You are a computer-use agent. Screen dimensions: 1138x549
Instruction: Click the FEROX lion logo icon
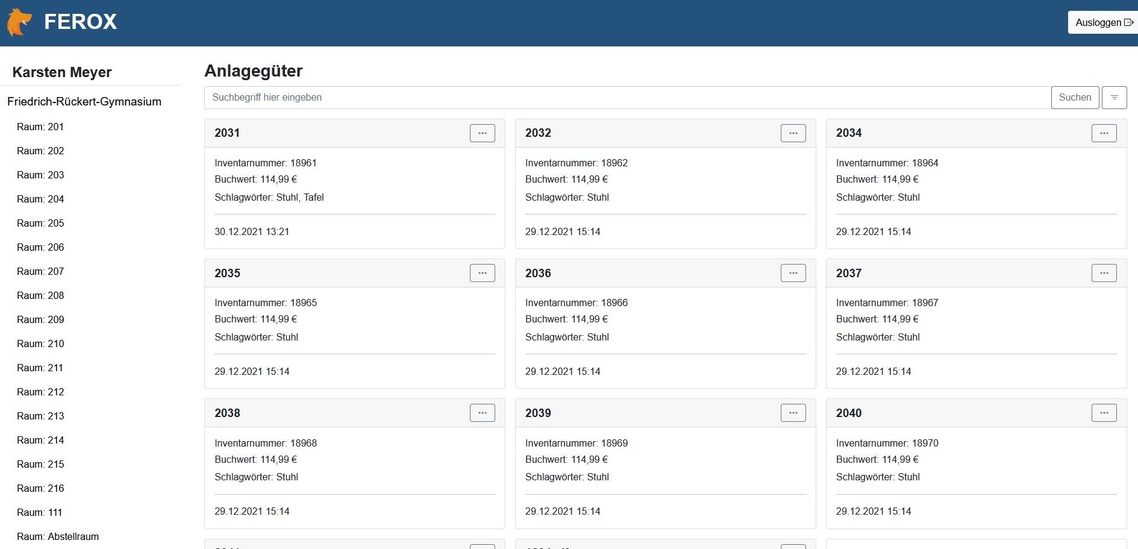point(19,22)
